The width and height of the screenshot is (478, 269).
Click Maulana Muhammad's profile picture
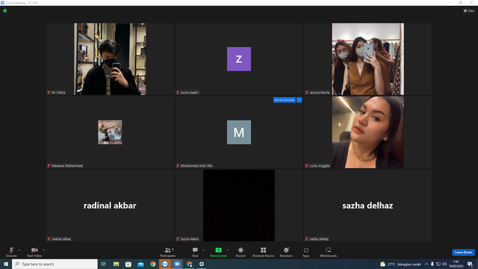[x=110, y=132]
